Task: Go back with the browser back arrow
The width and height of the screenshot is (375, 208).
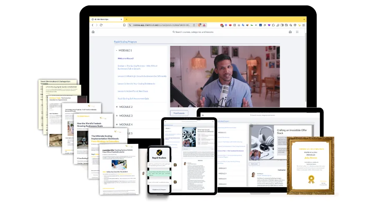Action: coord(92,25)
